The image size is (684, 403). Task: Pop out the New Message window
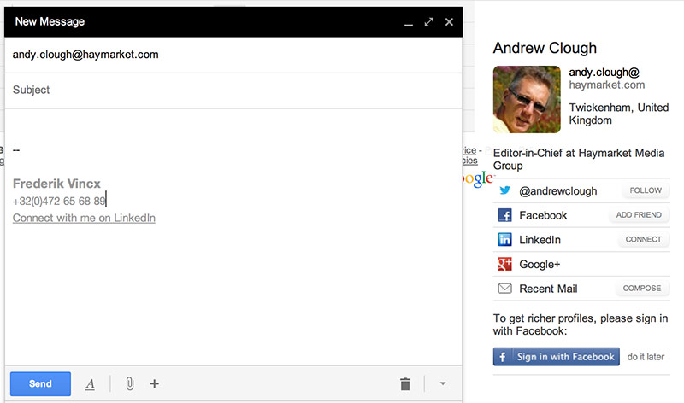coord(429,22)
